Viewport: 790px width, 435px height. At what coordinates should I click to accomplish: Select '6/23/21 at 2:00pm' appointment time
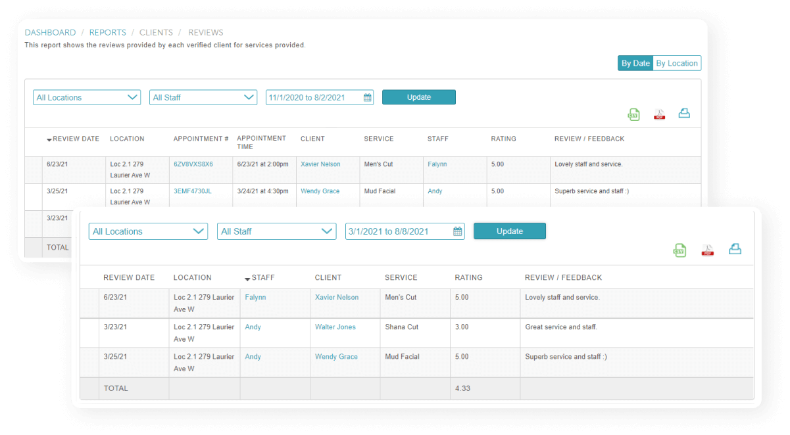point(263,164)
